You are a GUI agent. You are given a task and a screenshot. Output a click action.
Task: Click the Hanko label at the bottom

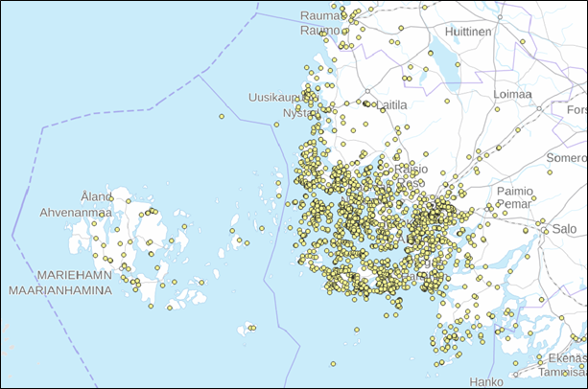[485, 381]
